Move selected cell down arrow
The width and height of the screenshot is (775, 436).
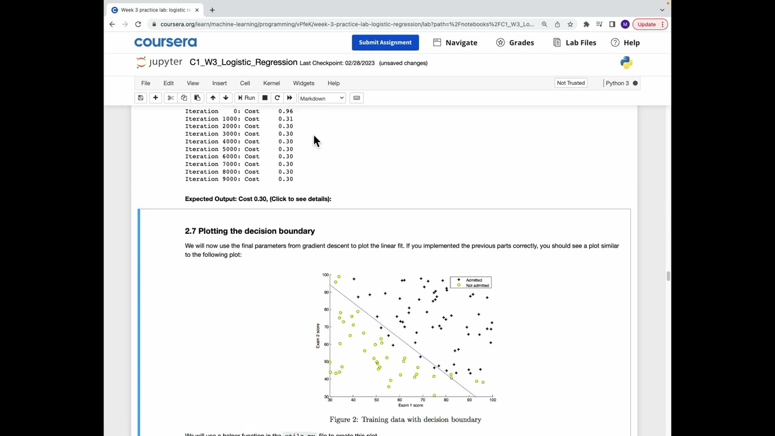(226, 98)
